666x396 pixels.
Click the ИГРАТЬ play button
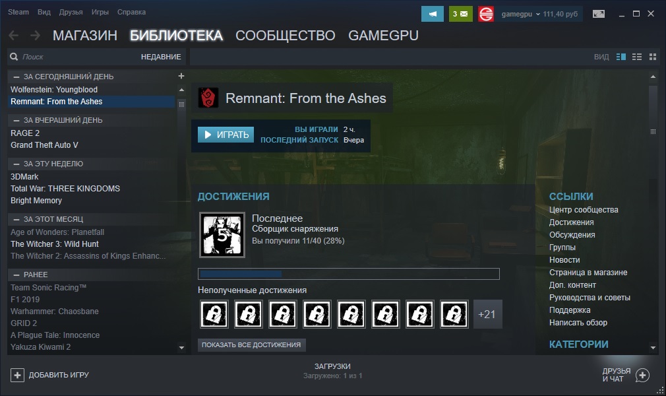pyautogui.click(x=226, y=135)
